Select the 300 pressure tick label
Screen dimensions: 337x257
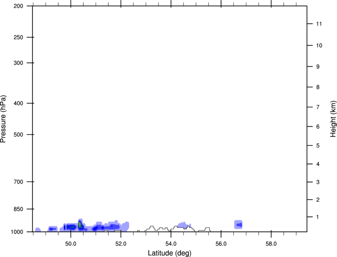point(18,63)
